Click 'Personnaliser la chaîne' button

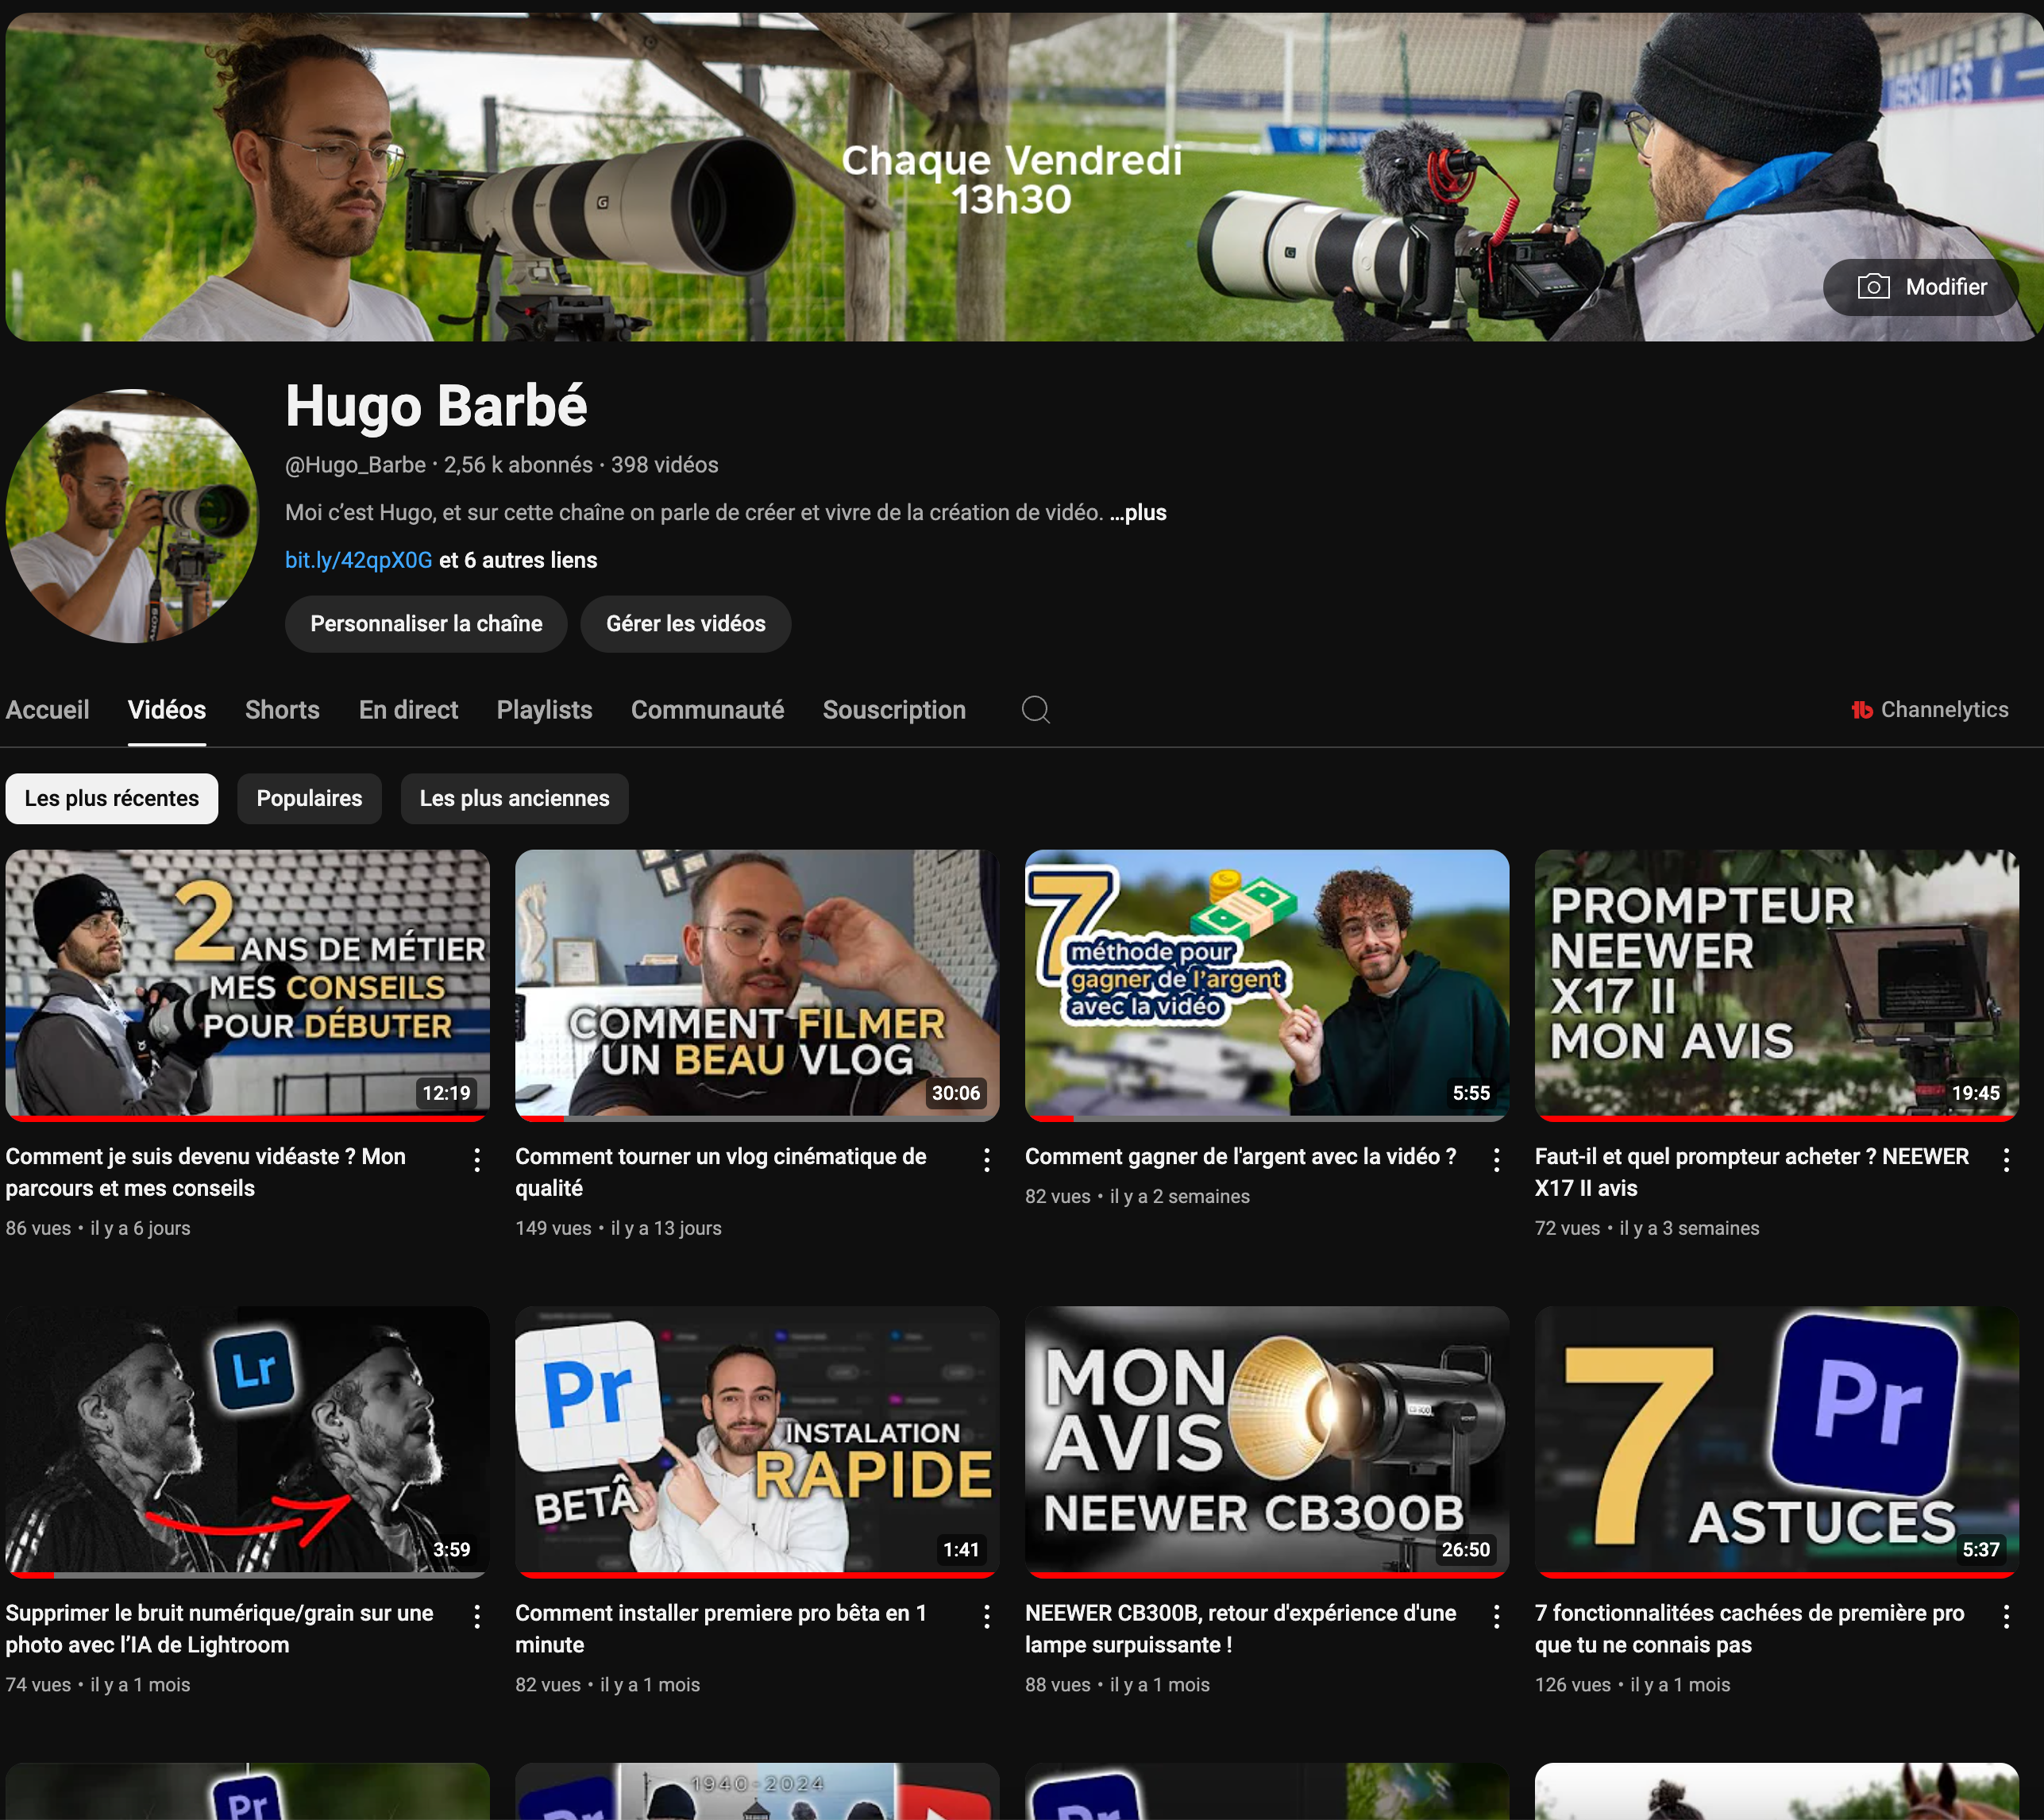coord(426,624)
